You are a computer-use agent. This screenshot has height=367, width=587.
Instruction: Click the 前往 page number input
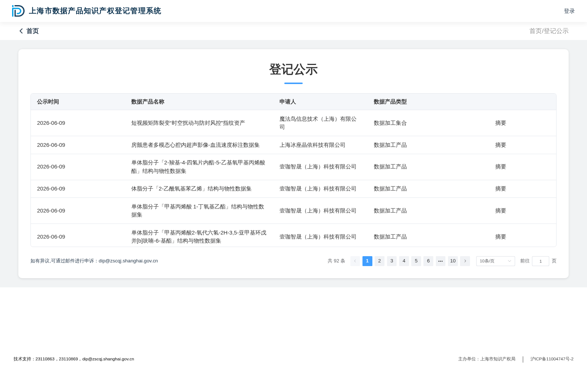[540, 261]
